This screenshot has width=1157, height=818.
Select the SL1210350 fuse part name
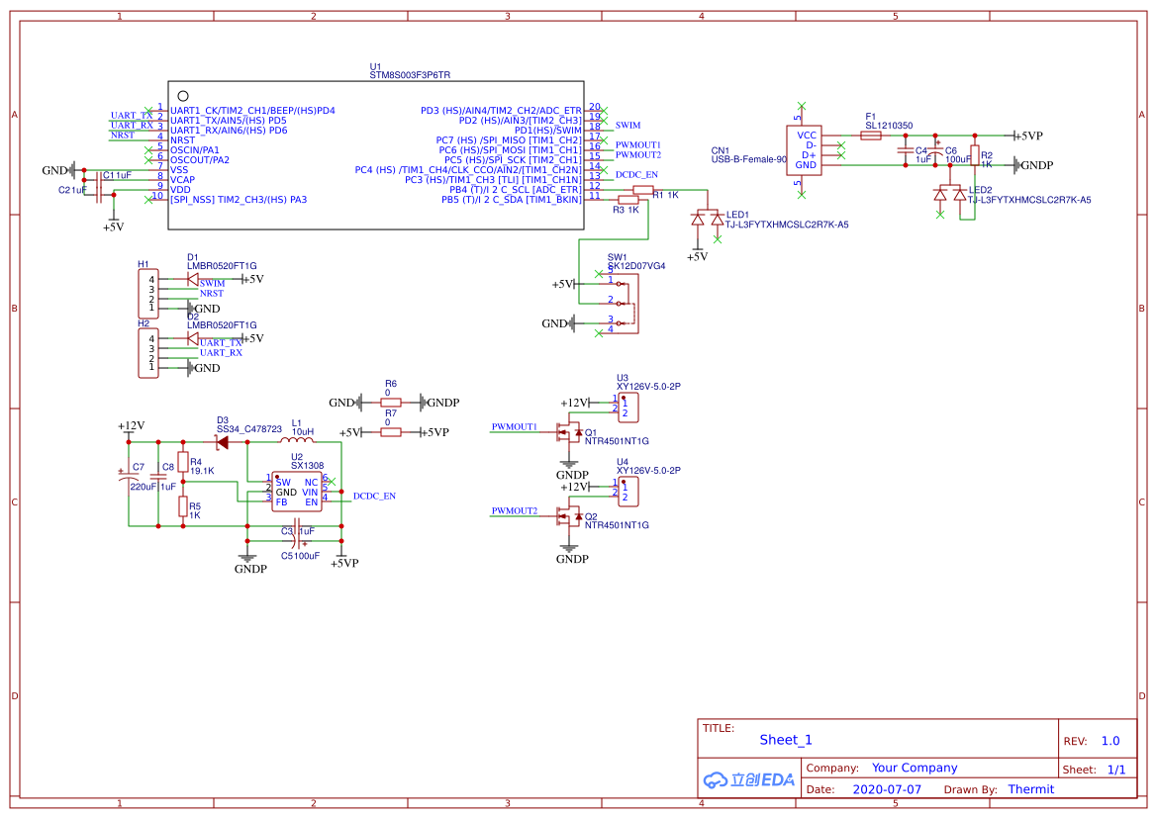click(x=889, y=127)
